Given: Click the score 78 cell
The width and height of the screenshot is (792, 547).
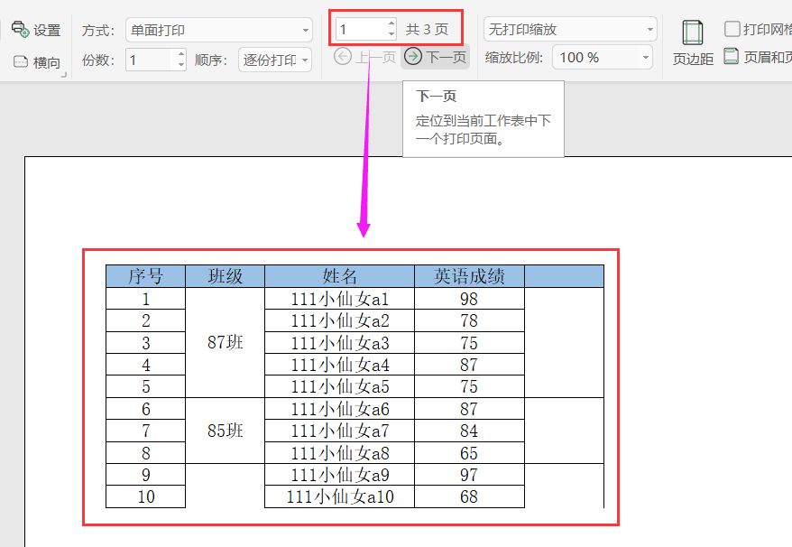Looking at the screenshot, I should 469,320.
